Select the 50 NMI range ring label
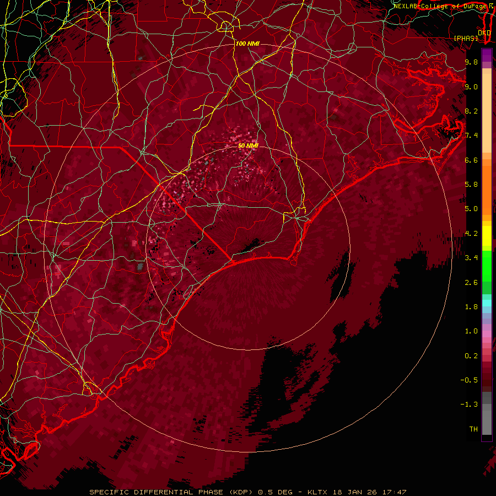This screenshot has height=496, width=496. pyautogui.click(x=248, y=145)
